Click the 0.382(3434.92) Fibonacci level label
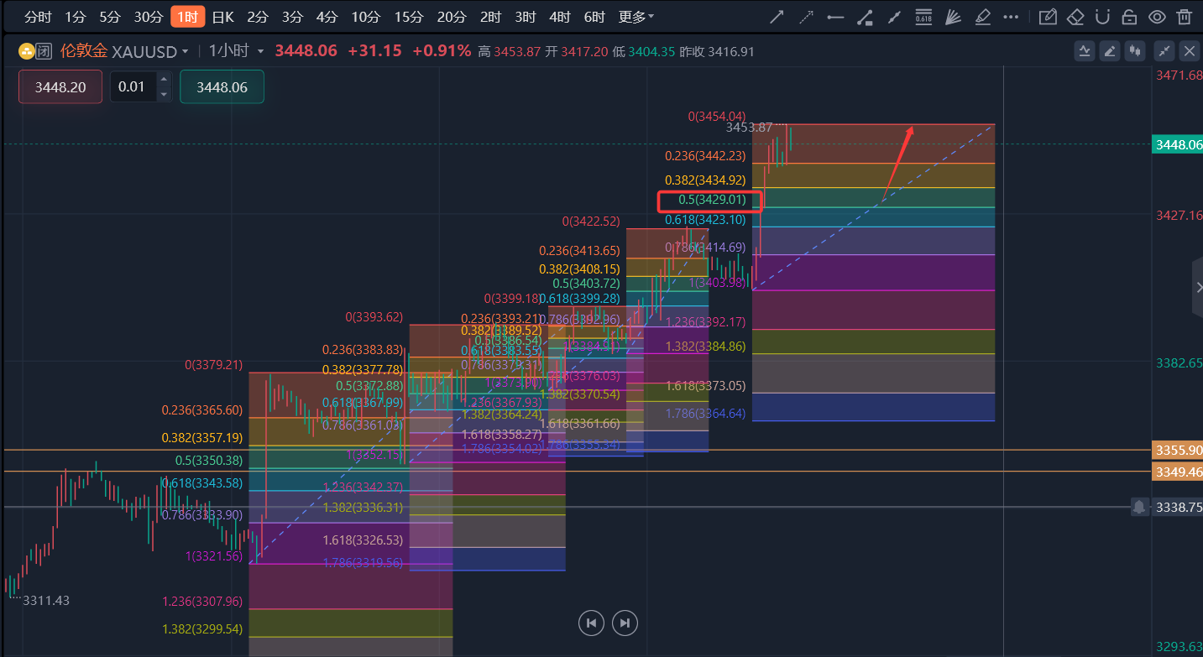Screen dimensions: 1203x657 [x=705, y=180]
